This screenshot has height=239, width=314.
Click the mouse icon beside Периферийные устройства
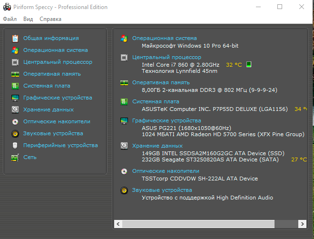15,145
